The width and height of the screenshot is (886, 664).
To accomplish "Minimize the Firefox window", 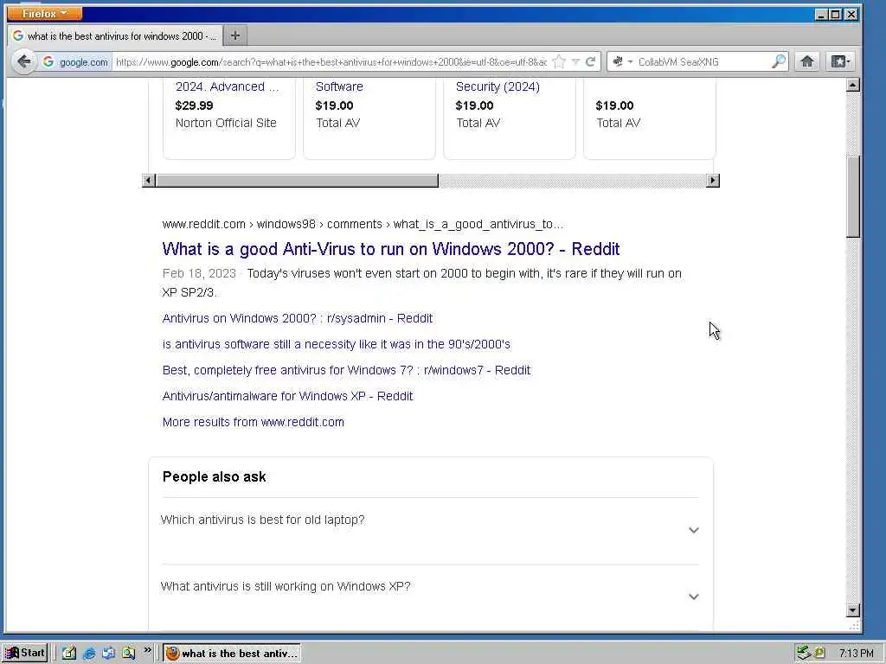I will (822, 14).
